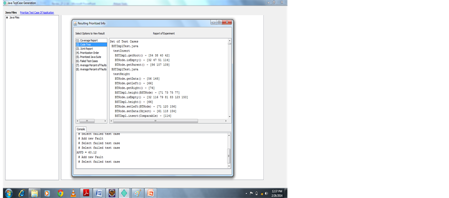Open the Action Center flag icon
Screen dimensions: 449x198
pyautogui.click(x=251, y=194)
